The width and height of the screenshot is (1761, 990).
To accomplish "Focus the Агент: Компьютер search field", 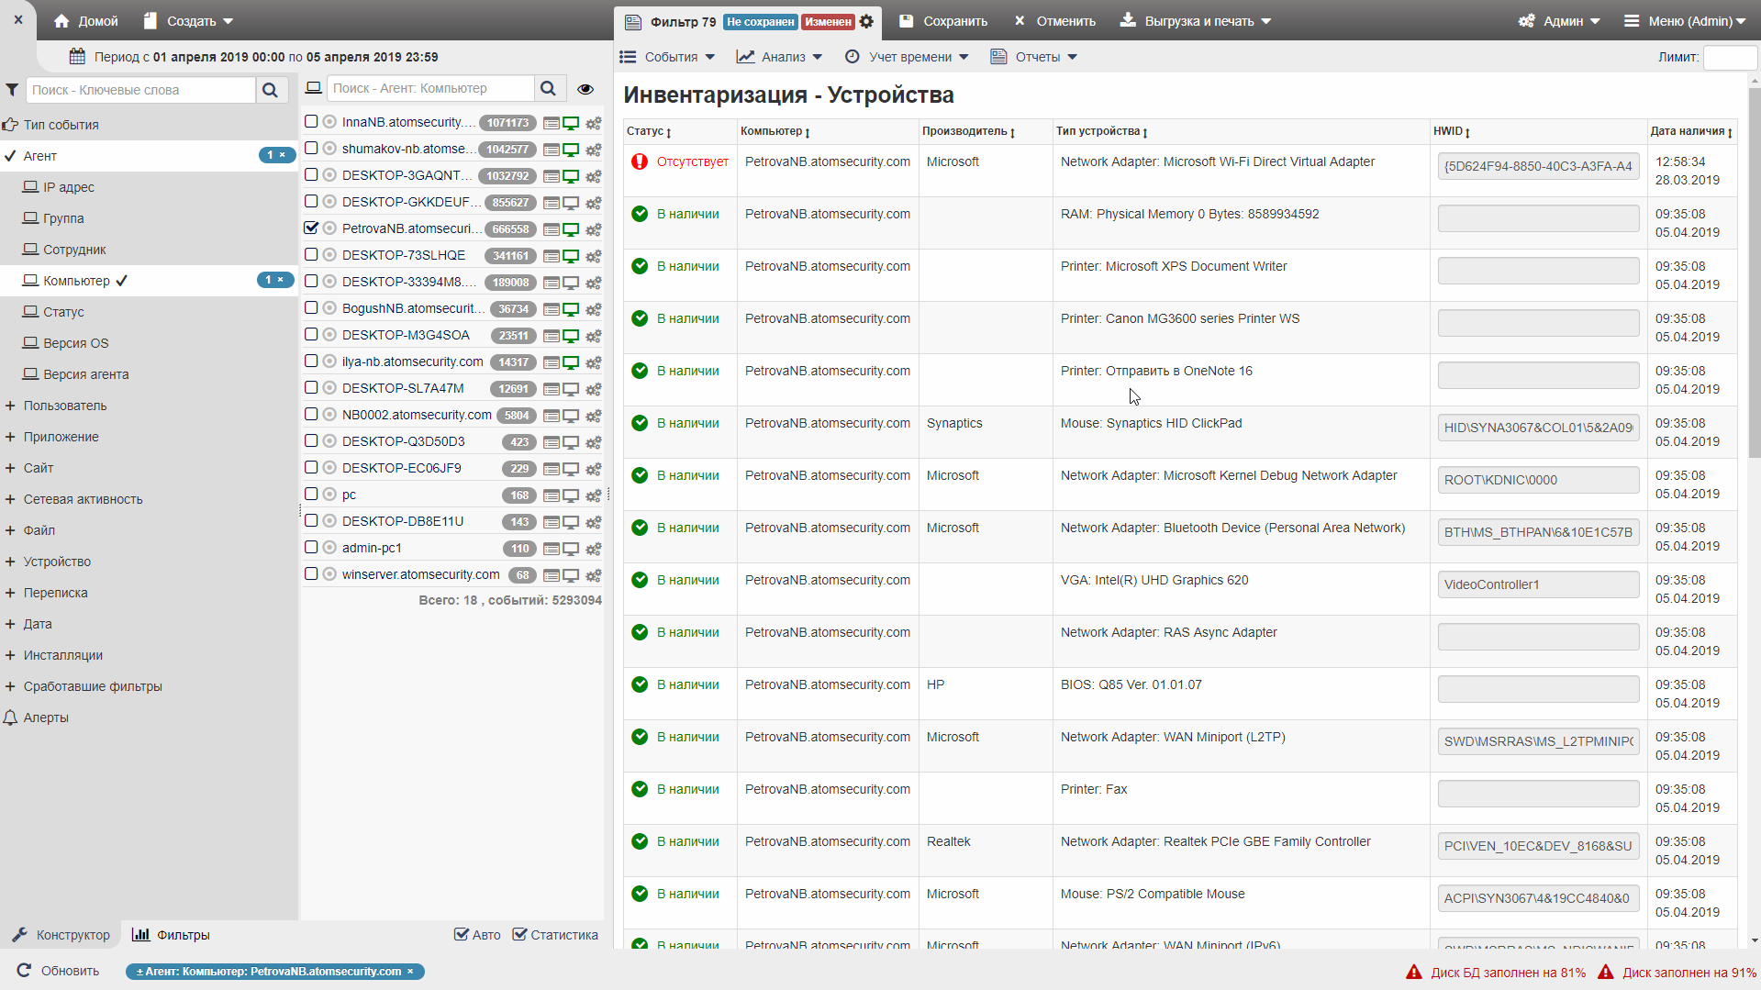I will coord(430,88).
